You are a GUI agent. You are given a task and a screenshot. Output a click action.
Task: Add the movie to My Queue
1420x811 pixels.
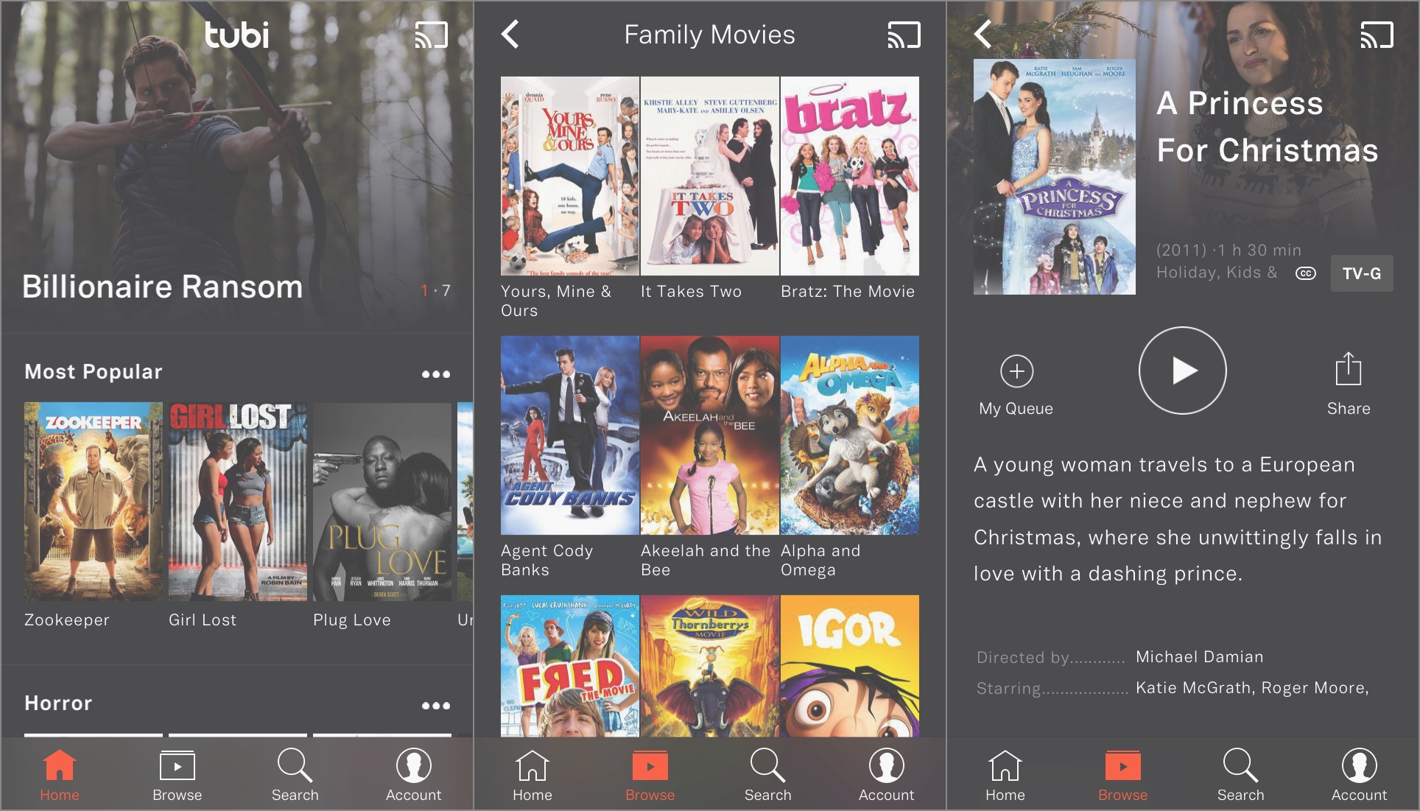point(1016,385)
